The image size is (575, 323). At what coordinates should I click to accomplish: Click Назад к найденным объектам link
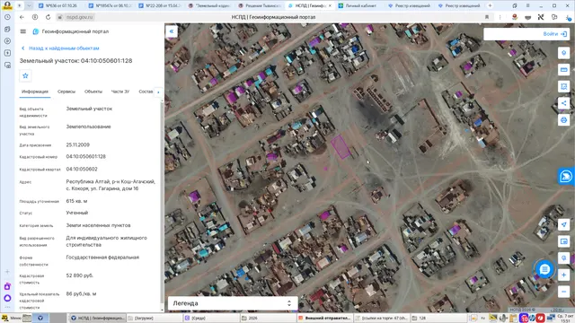pyautogui.click(x=60, y=48)
